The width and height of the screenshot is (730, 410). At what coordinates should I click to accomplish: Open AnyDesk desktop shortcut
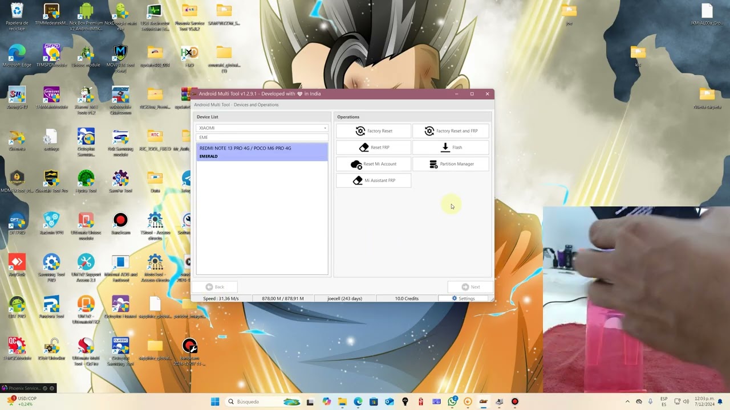[17, 266]
